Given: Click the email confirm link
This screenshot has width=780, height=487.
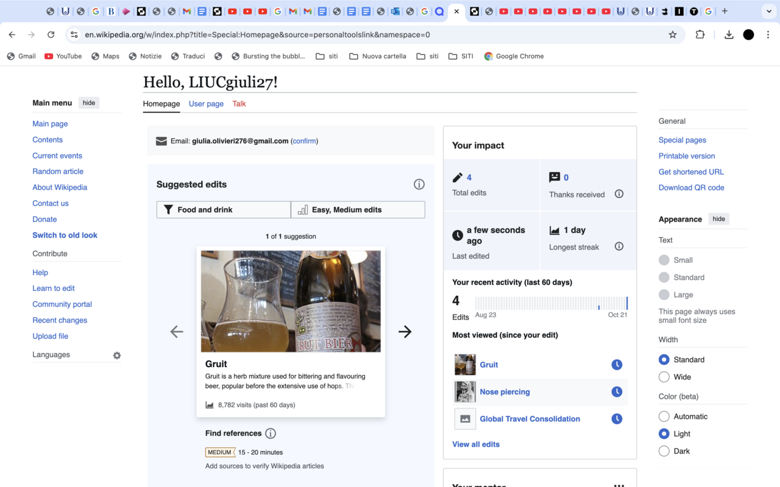Looking at the screenshot, I should pyautogui.click(x=305, y=141).
